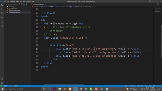Click the editor horizontal scrollbar
Viewport: 162px width, 91px height.
coord(64,84)
